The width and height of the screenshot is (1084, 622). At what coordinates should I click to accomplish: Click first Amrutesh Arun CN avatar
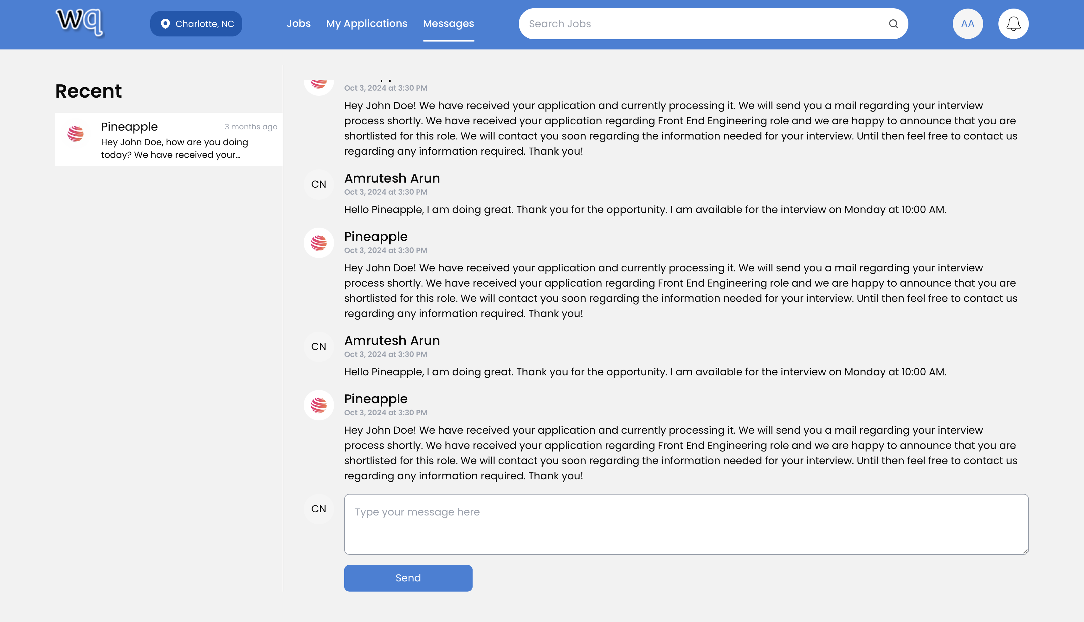tap(319, 184)
